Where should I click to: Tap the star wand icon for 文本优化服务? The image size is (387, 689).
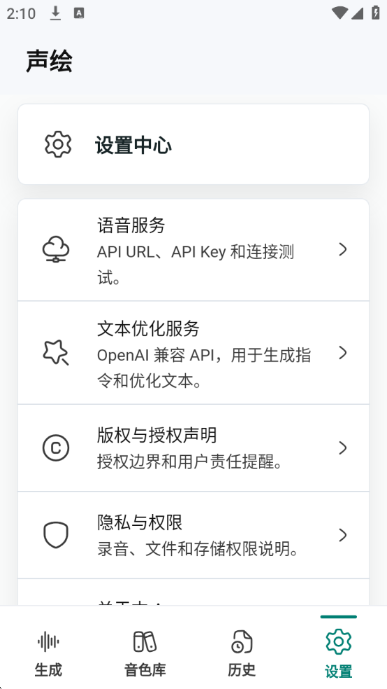[56, 352]
